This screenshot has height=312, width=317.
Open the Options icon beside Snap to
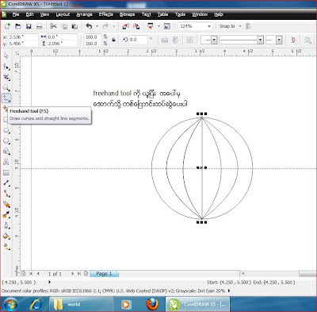(x=248, y=26)
